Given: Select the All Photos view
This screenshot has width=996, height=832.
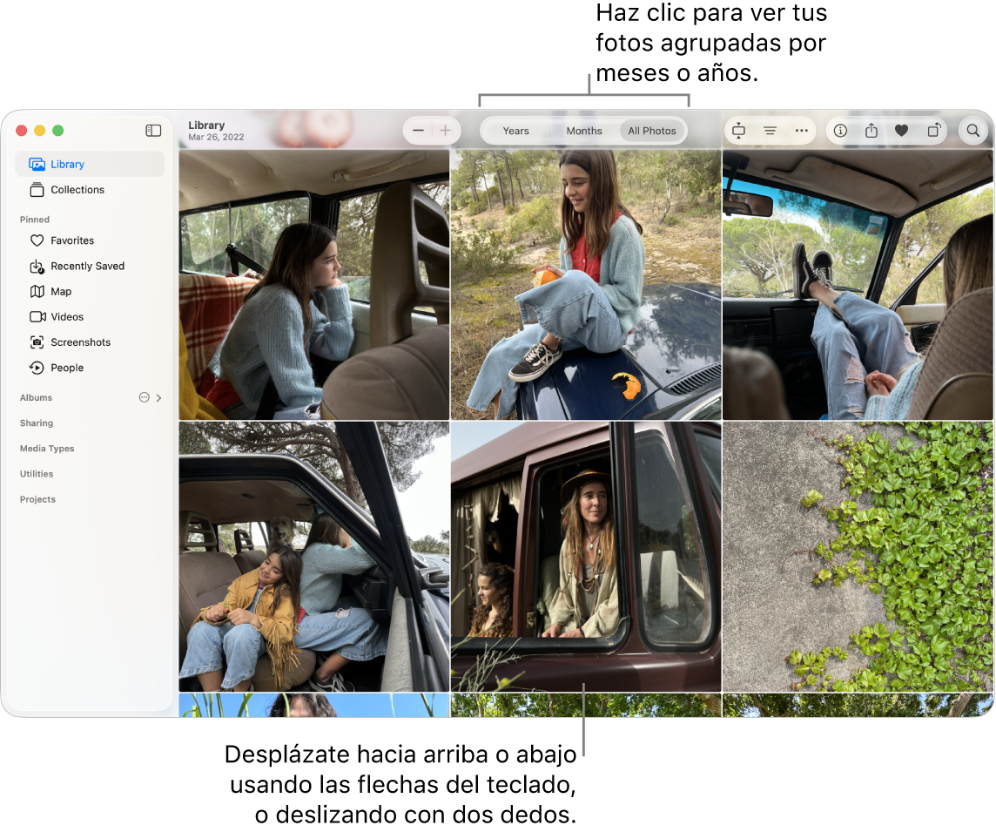Looking at the screenshot, I should (x=652, y=131).
